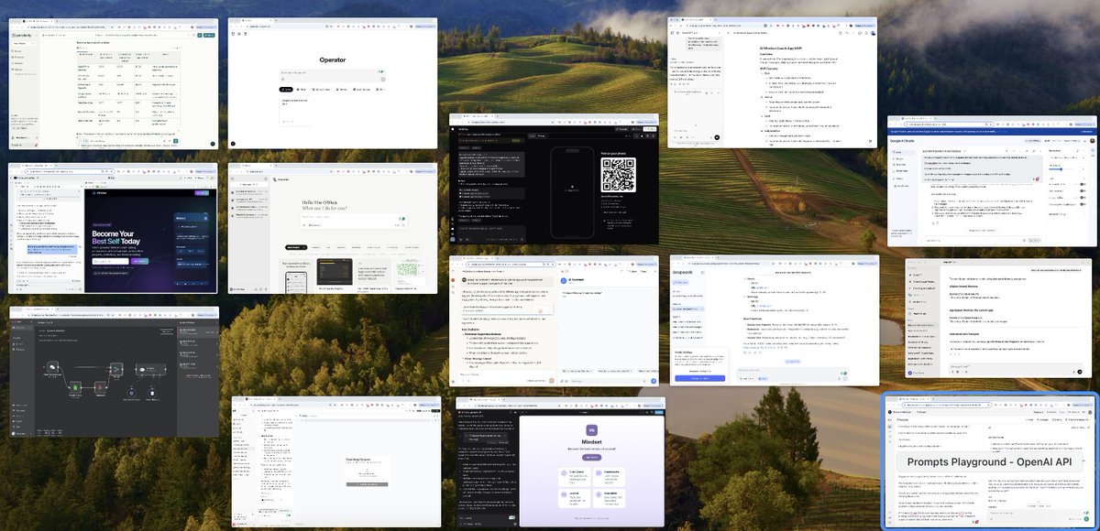Select the Google AI Studio window
The width and height of the screenshot is (1100, 531).
click(992, 180)
